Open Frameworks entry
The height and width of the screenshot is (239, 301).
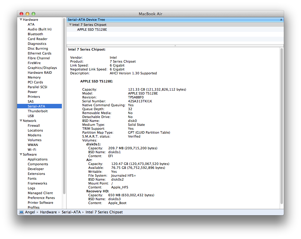pyautogui.click(x=37, y=183)
